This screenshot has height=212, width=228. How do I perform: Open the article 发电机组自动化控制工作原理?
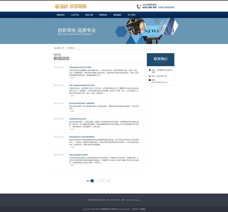(80, 67)
